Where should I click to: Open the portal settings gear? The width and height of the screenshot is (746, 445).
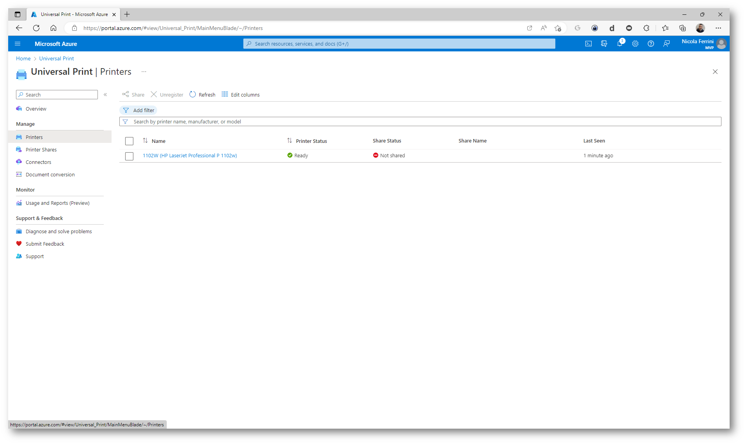635,44
